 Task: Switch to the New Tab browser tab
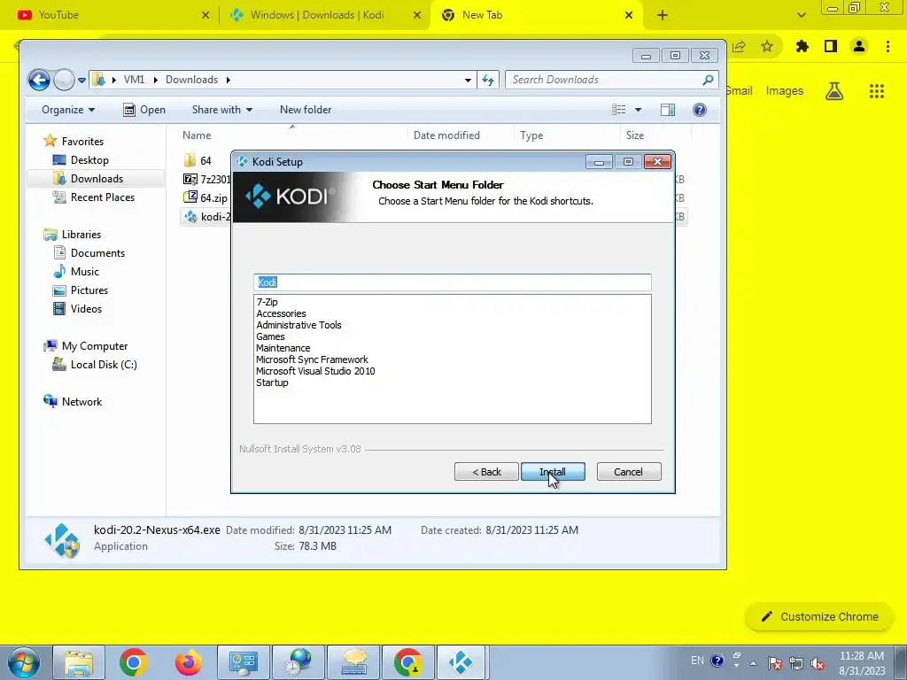click(x=535, y=15)
